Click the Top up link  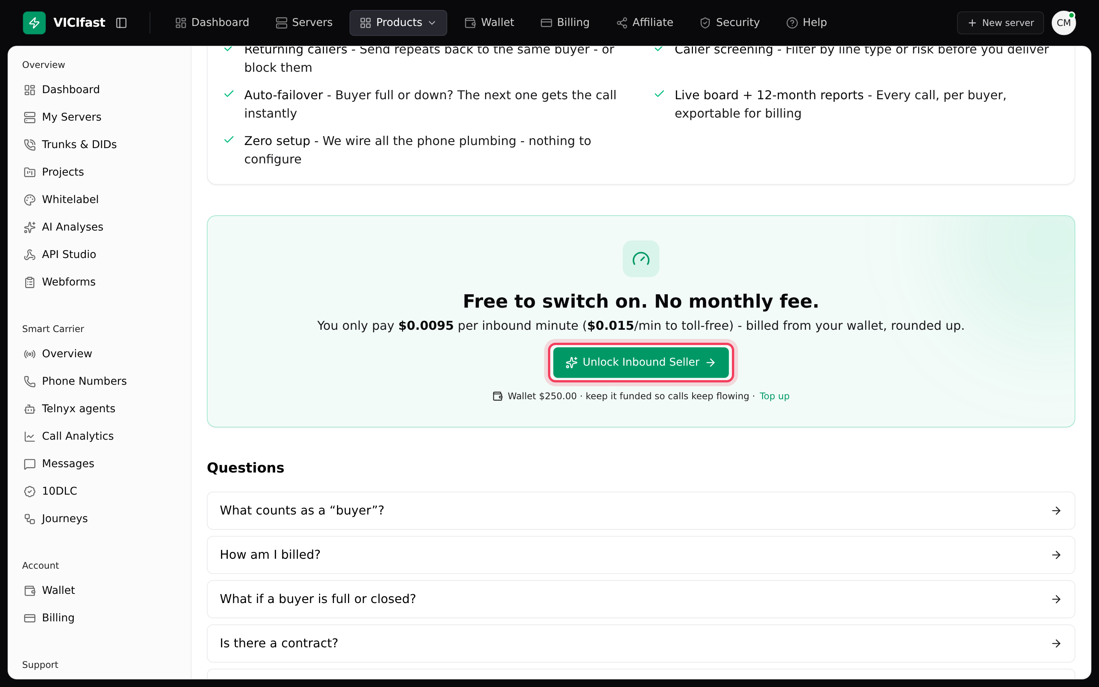coord(774,396)
